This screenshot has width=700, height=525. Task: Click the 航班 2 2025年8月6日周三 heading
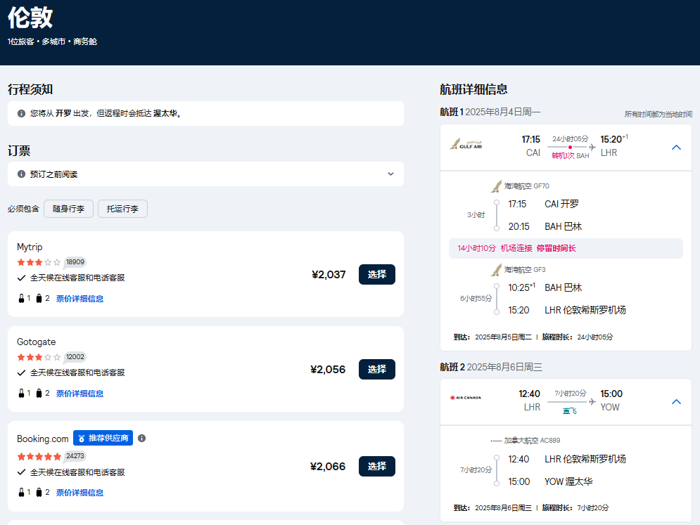pos(491,367)
